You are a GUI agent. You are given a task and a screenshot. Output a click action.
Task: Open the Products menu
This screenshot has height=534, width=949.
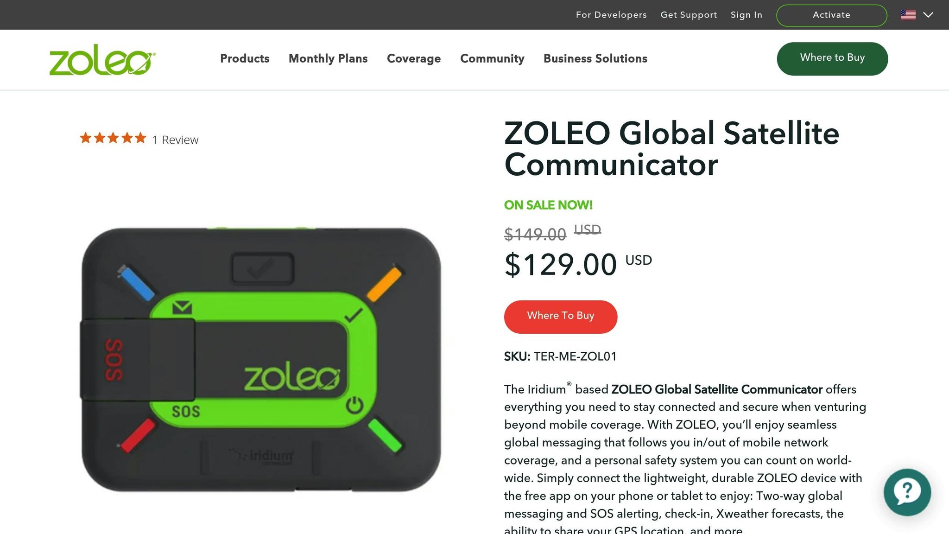[244, 59]
